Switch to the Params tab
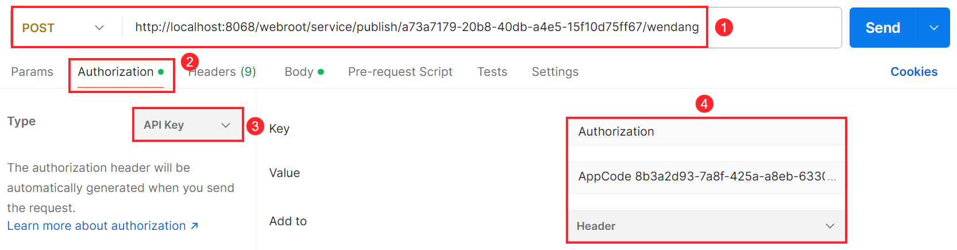Viewport: 957px width, 250px height. click(x=32, y=72)
